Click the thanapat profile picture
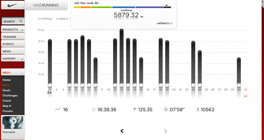This screenshot has width=264, height=140. click(x=13, y=122)
